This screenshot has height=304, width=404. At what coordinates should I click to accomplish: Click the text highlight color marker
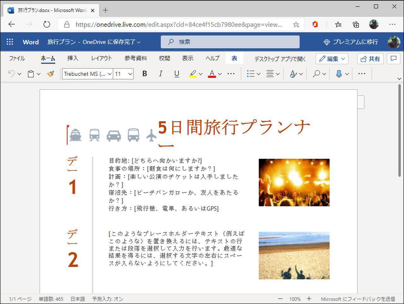tap(193, 74)
